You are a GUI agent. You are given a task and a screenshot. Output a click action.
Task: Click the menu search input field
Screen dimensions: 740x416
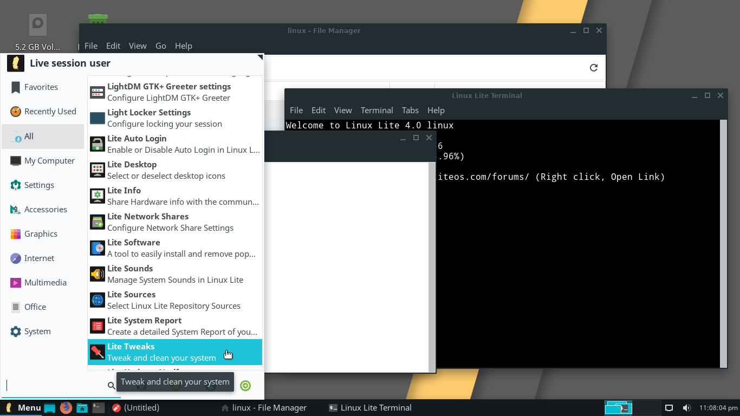[x=54, y=386]
